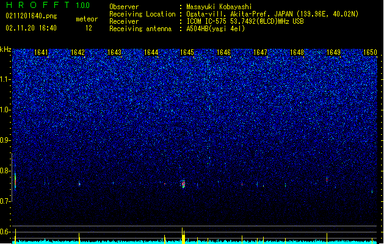Click the 1645 time marker
384x244 pixels.
tap(187, 52)
